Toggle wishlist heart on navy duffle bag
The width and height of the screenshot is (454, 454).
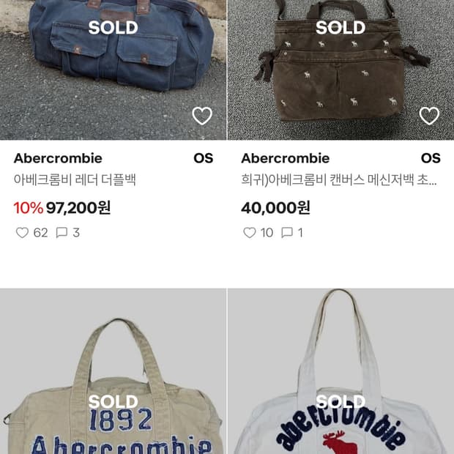(202, 116)
